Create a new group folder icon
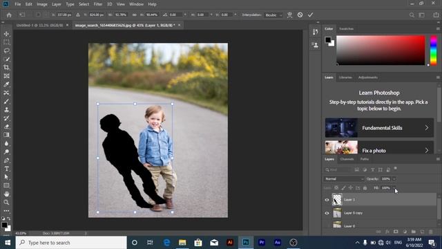 pyautogui.click(x=413, y=232)
